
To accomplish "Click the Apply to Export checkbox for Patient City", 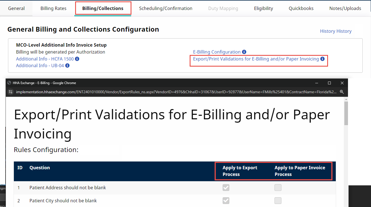I will pyautogui.click(x=226, y=200).
